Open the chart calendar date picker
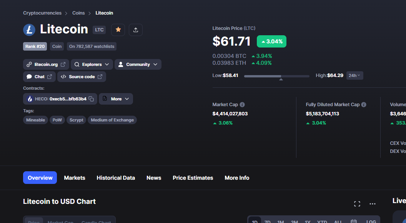 [353, 221]
